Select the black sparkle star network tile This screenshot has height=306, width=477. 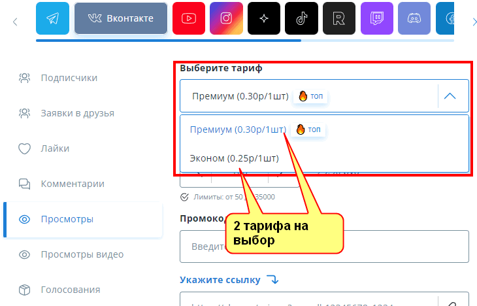(264, 18)
